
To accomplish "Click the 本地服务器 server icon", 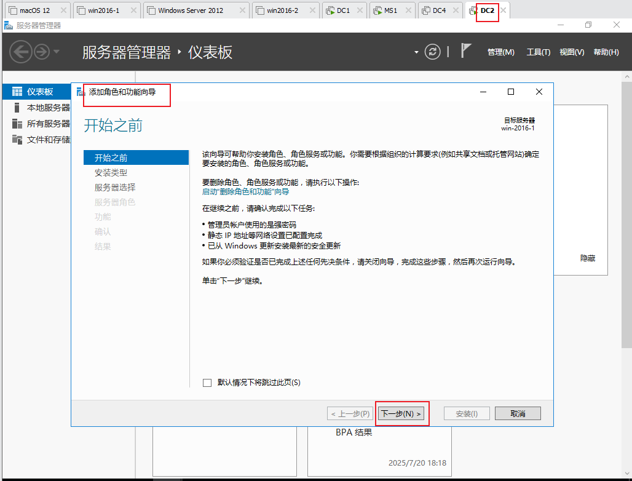I will click(x=17, y=108).
